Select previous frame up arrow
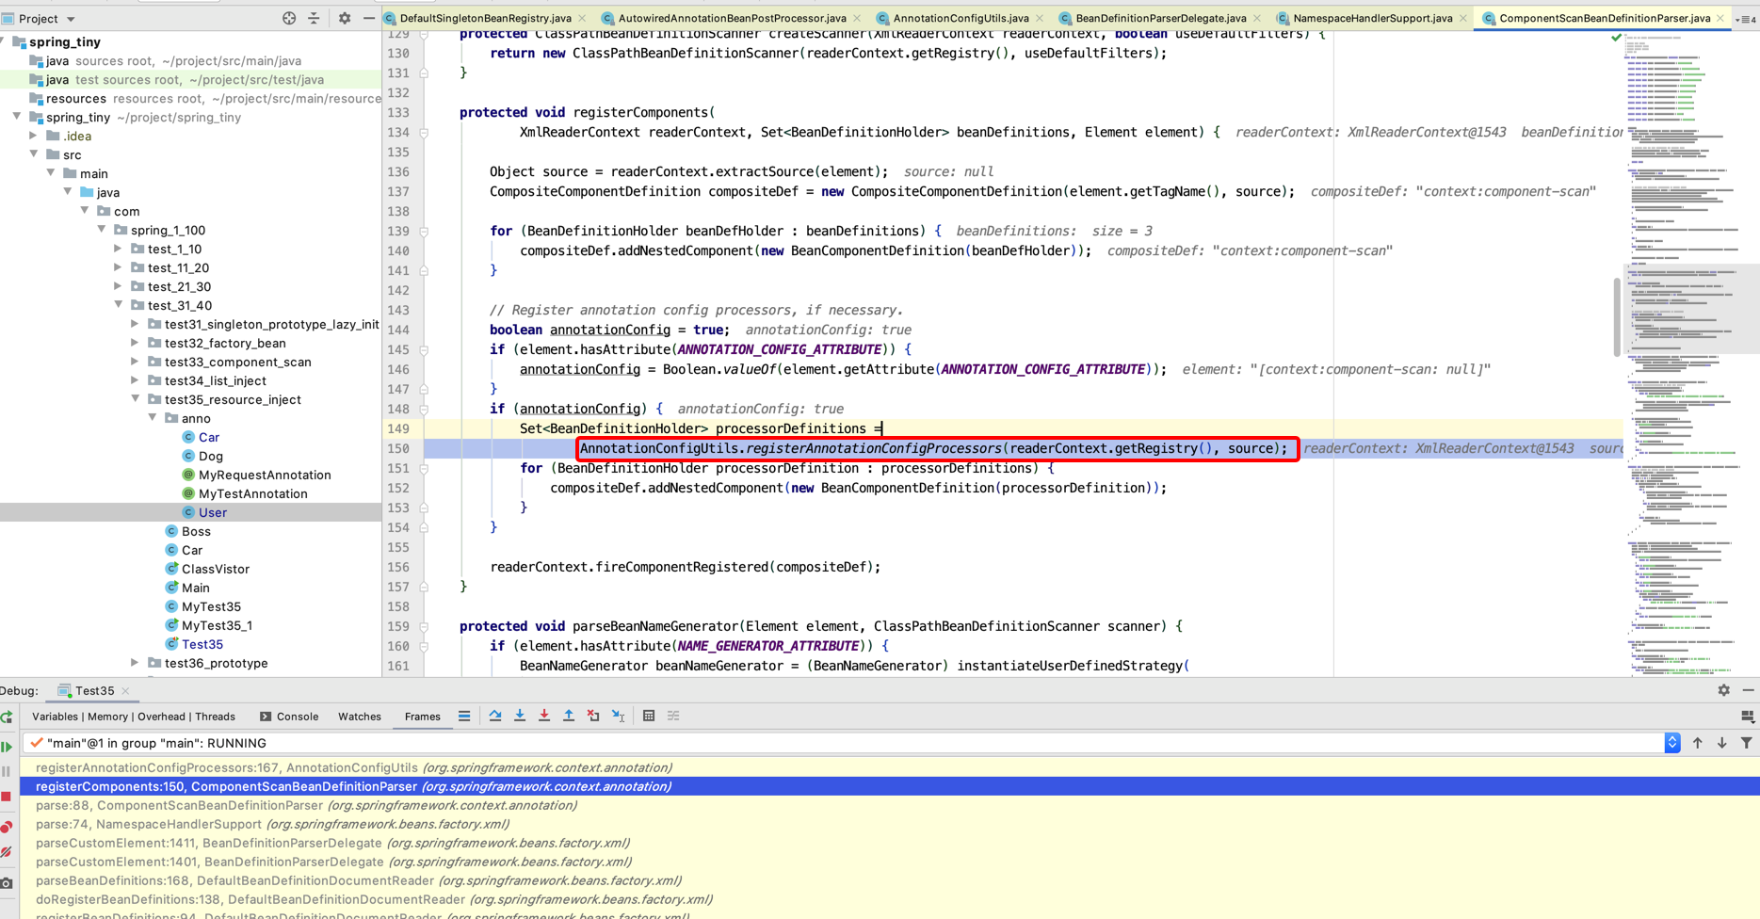Viewport: 1760px width, 919px height. pyautogui.click(x=1697, y=743)
